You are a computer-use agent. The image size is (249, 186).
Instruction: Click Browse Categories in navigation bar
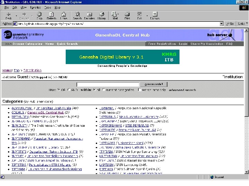pos(27,44)
